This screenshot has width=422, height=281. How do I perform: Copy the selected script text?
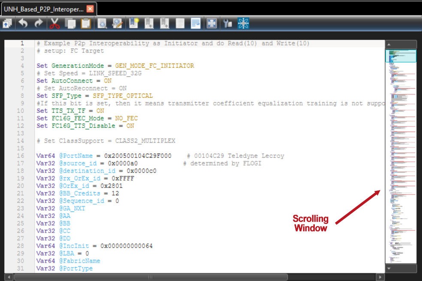tap(70, 24)
